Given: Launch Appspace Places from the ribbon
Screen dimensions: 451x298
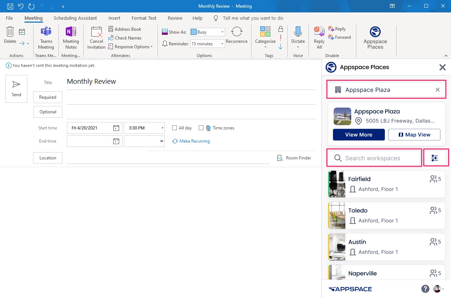Looking at the screenshot, I should pyautogui.click(x=375, y=38).
